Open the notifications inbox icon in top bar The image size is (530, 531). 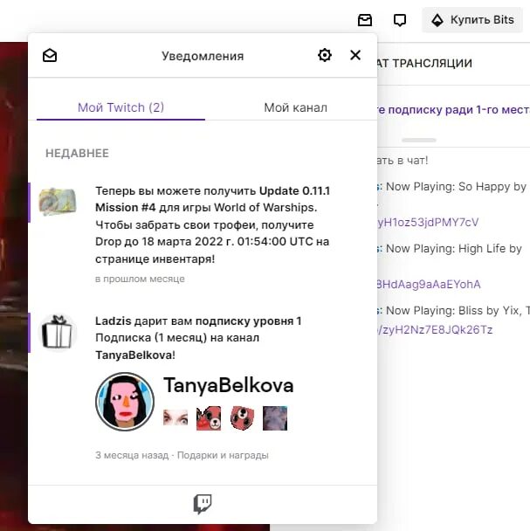pos(365,20)
